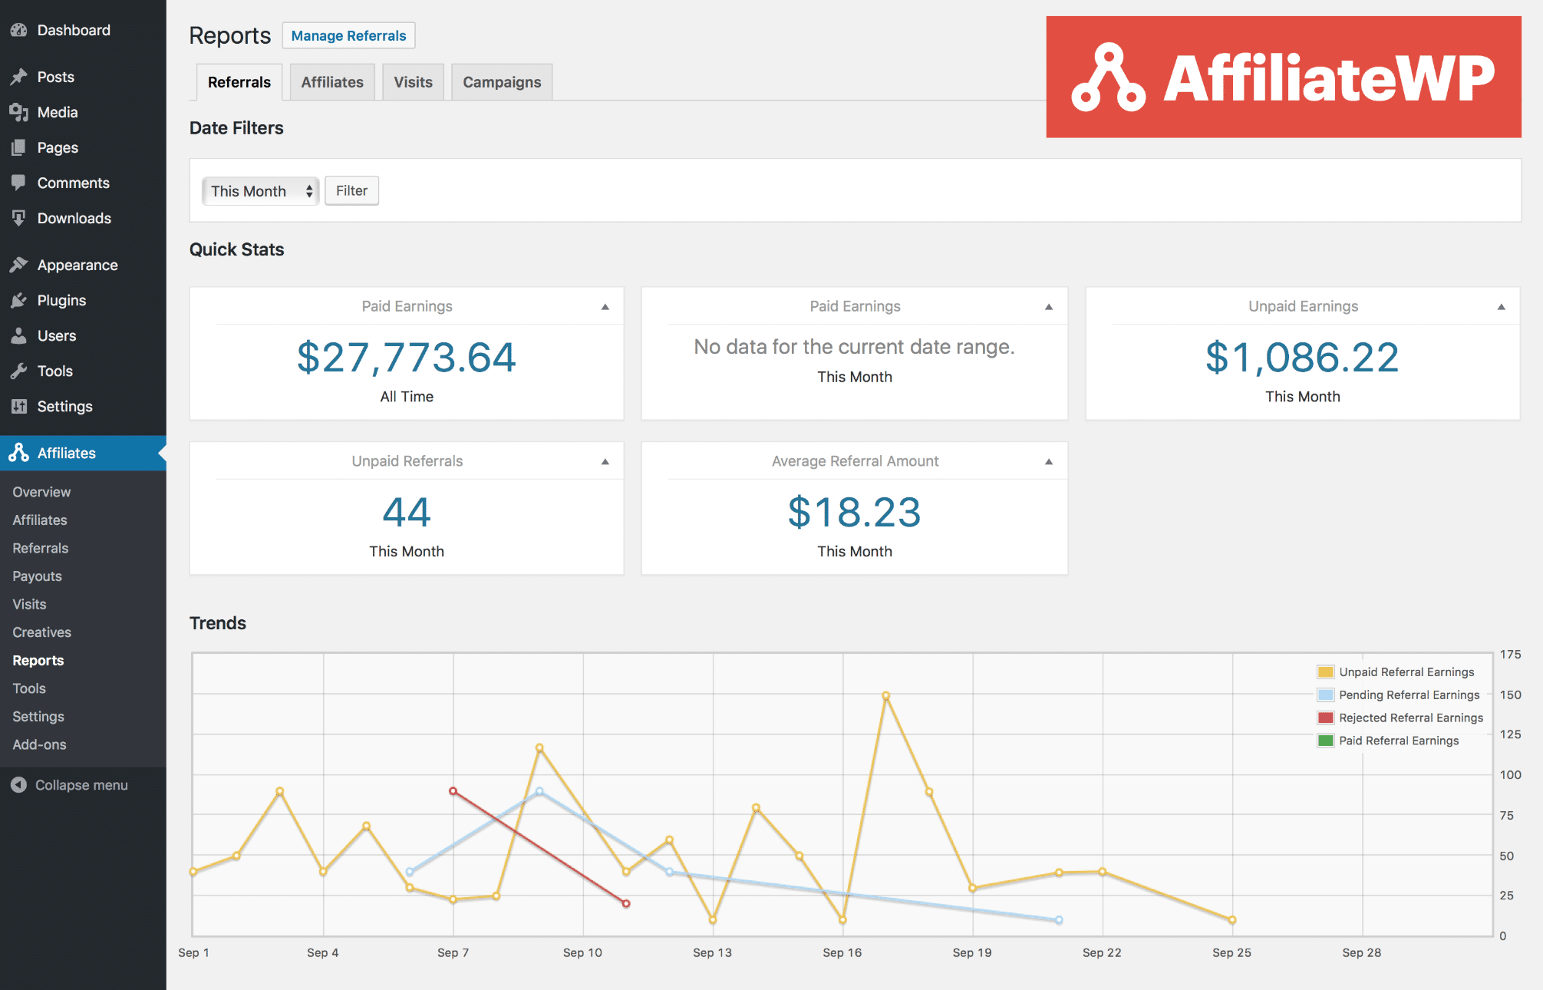Open Settings under the Affiliates submenu
This screenshot has height=990, width=1543.
[x=38, y=717]
